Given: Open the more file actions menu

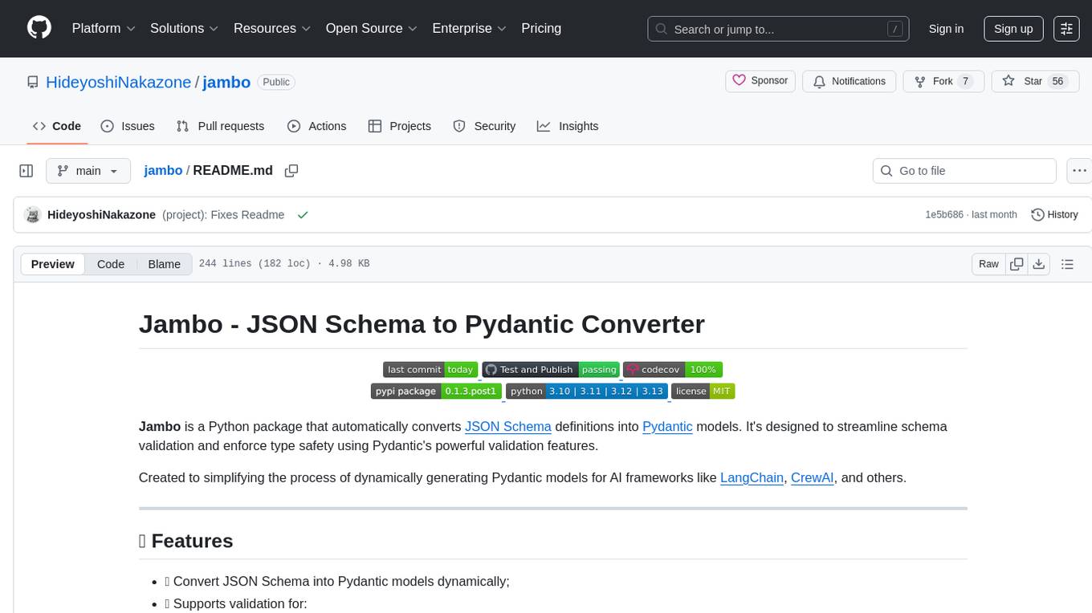Looking at the screenshot, I should pos(1079,171).
